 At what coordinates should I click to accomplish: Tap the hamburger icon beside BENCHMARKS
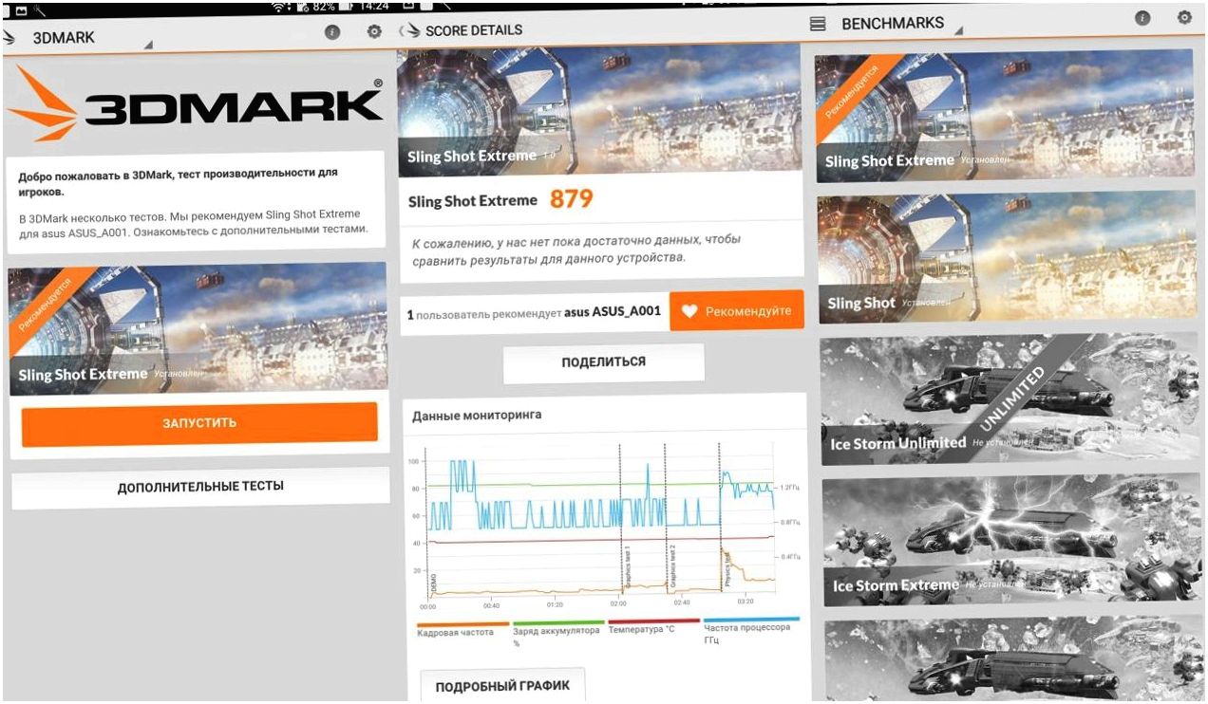817,24
